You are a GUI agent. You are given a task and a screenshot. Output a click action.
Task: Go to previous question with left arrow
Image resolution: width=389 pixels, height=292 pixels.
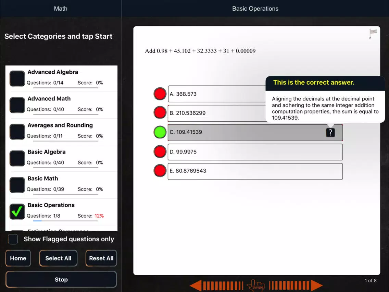pos(196,285)
